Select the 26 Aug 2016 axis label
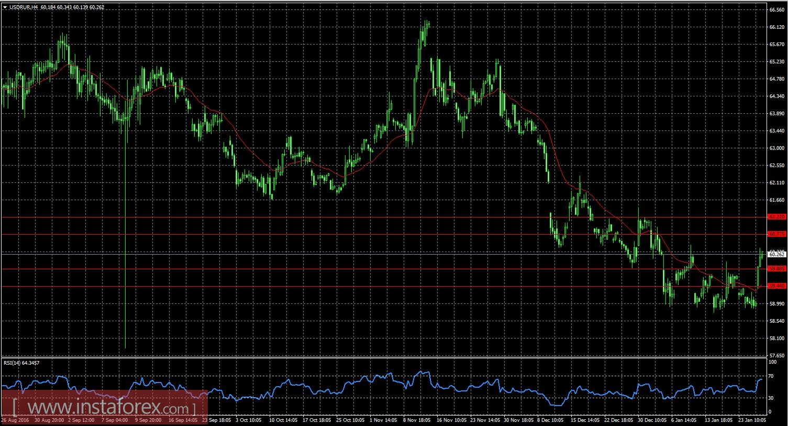 point(16,420)
